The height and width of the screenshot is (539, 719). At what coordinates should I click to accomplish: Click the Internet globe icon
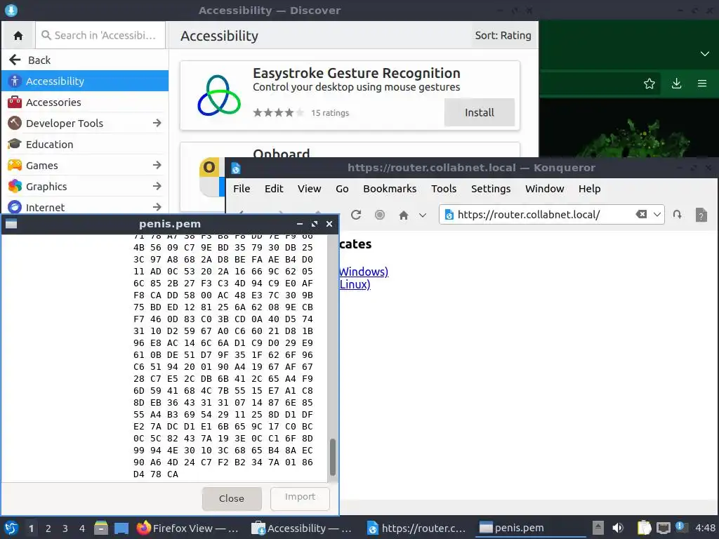point(15,207)
